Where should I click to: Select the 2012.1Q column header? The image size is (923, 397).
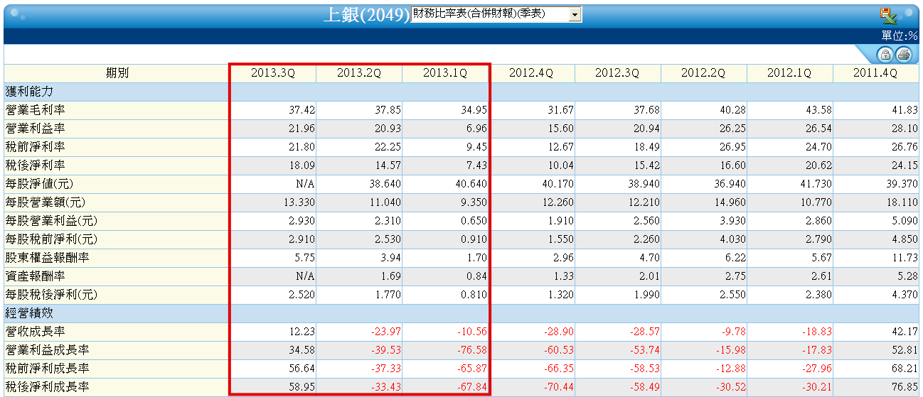(x=789, y=73)
